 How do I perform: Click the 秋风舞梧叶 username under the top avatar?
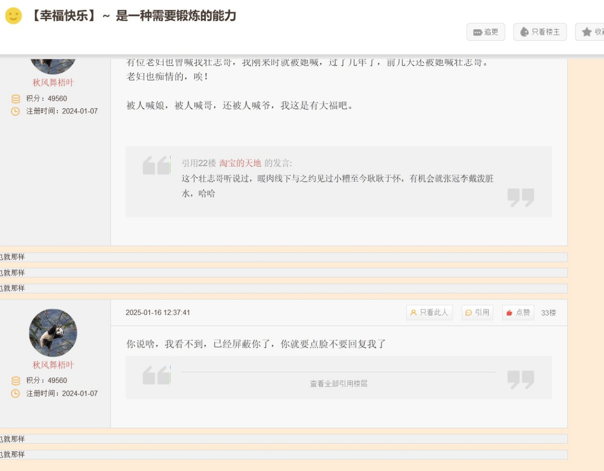coord(53,83)
